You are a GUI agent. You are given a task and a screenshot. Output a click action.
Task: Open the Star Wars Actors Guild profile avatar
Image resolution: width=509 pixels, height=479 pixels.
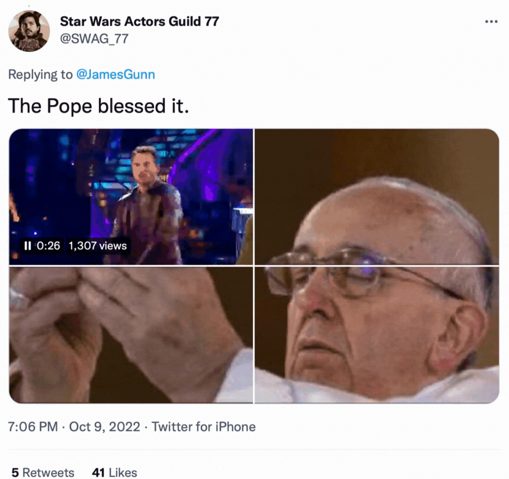(29, 31)
